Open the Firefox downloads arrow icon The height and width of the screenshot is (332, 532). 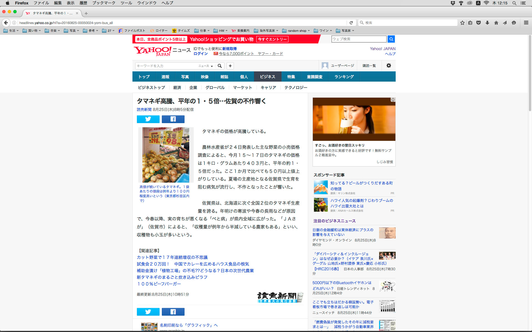[487, 23]
